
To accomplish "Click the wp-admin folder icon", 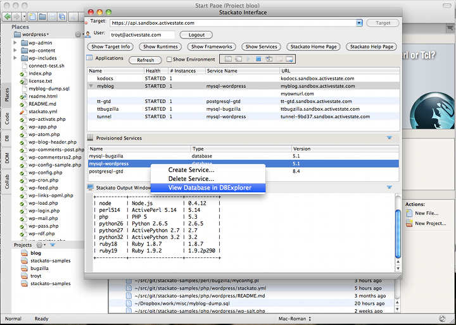I will [25, 43].
